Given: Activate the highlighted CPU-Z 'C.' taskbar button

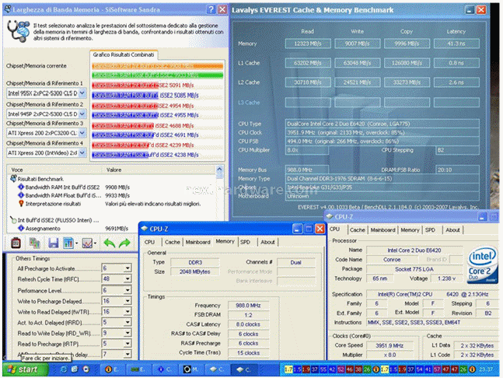Looking at the screenshot, I should coord(243,369).
